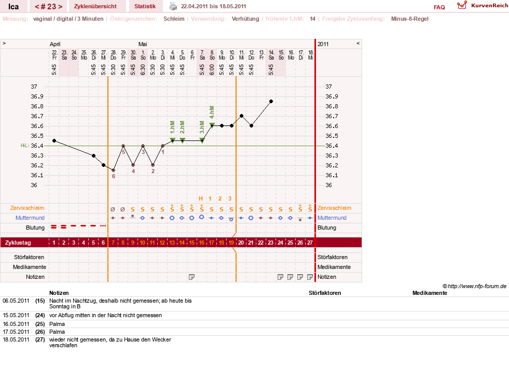This screenshot has height=369, width=509.
Task: Click the cervical mucus symbol for cycle day 7
Action: [113, 209]
